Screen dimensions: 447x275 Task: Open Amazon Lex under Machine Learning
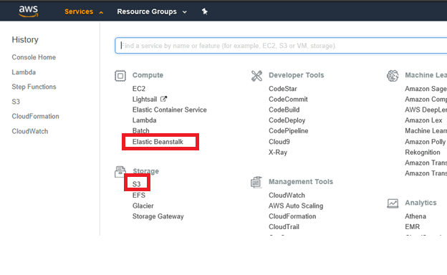click(x=423, y=120)
